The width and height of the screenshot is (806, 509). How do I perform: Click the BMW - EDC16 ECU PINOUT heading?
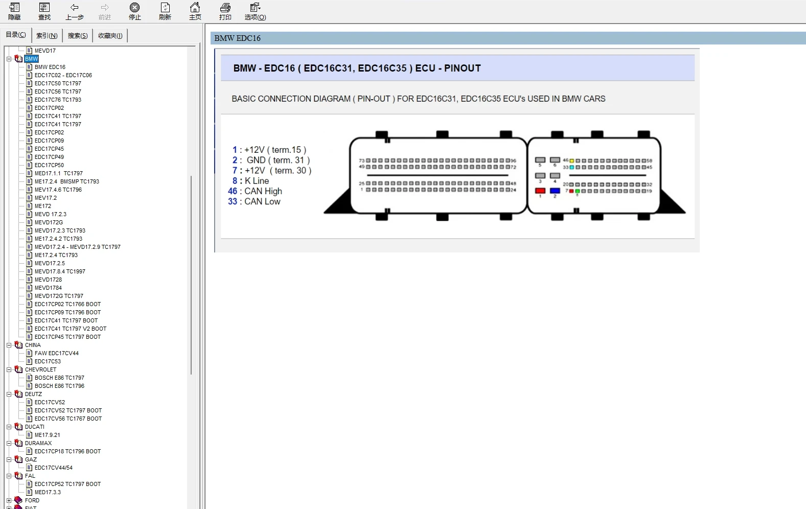(357, 68)
